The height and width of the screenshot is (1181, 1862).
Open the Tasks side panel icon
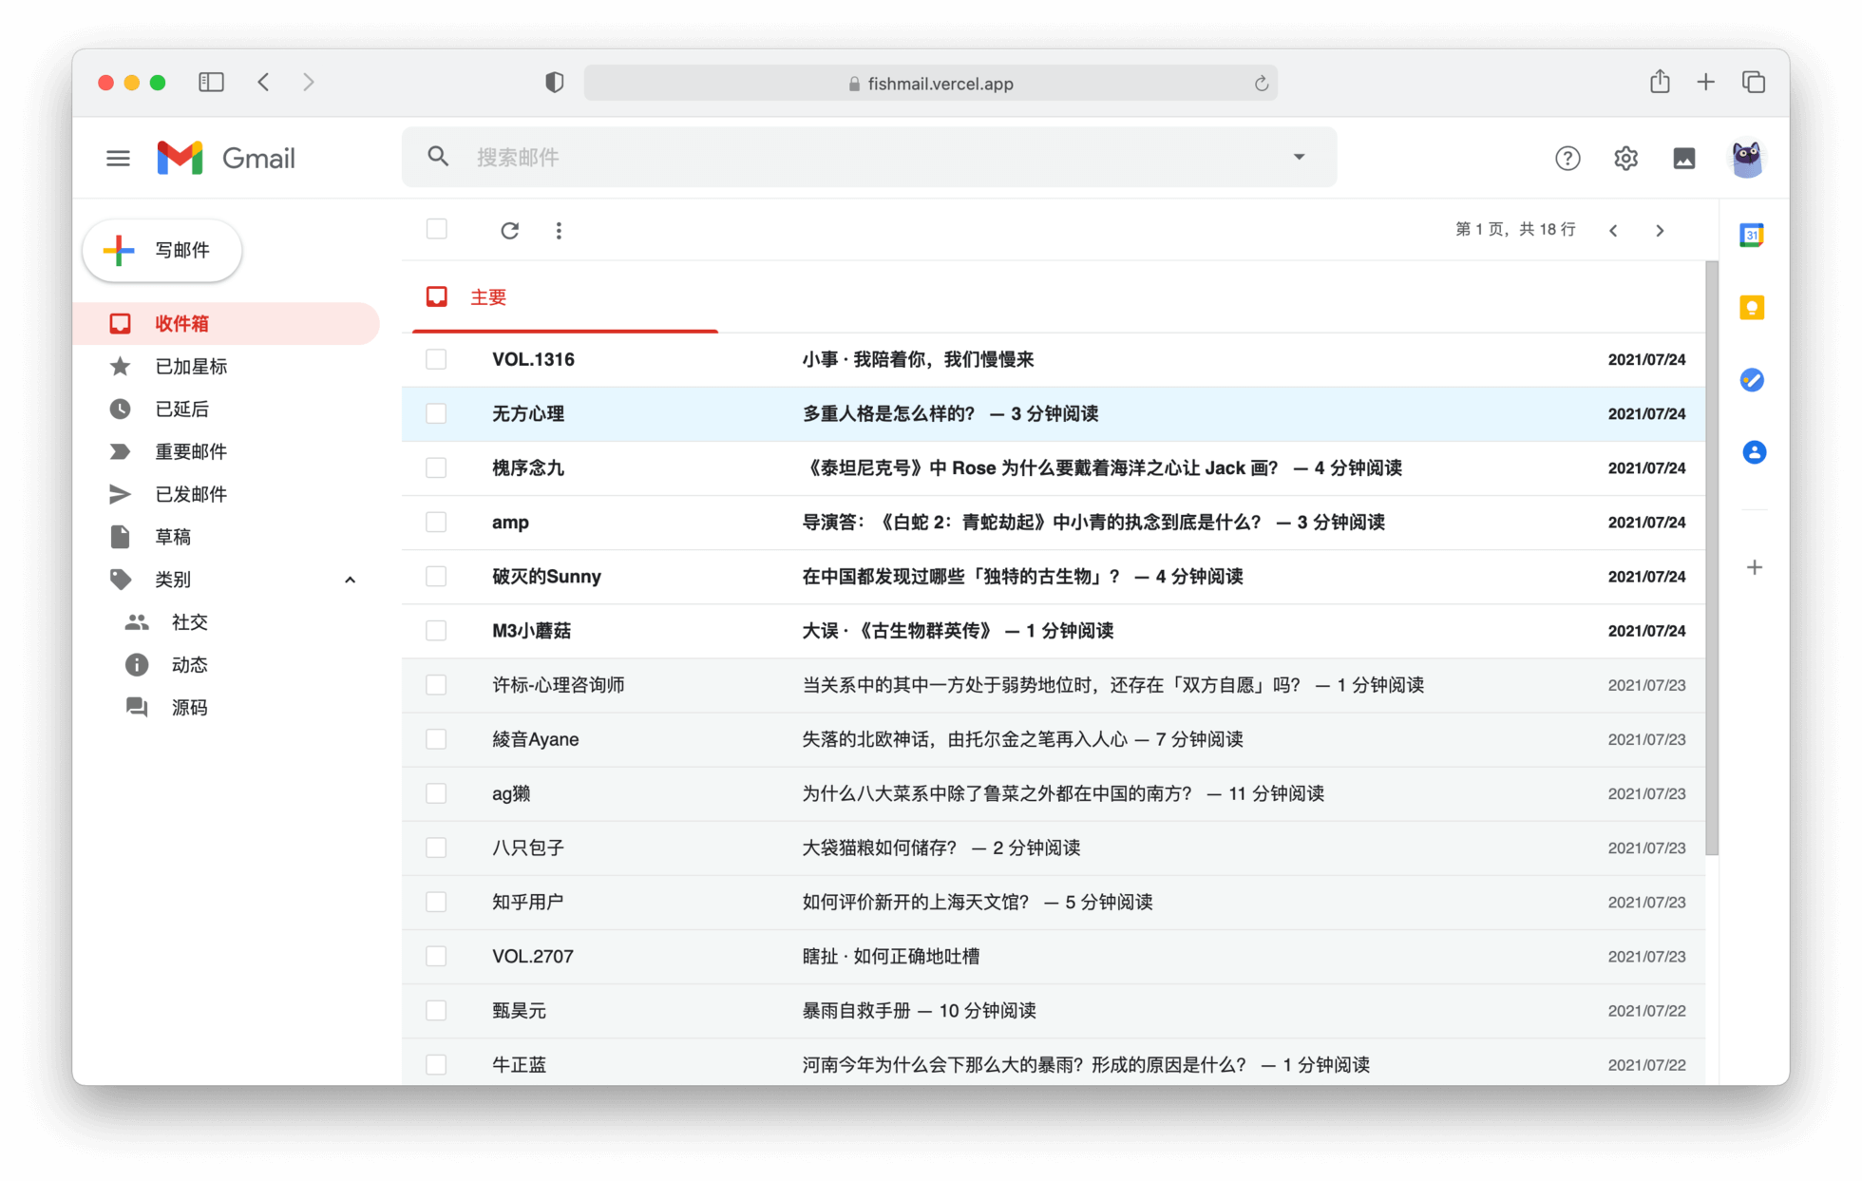click(x=1752, y=380)
